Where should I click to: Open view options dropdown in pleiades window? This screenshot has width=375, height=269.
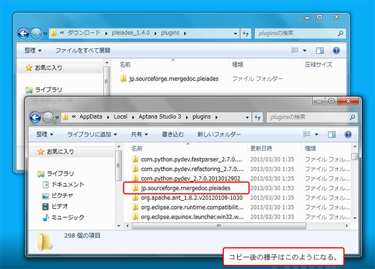[305, 51]
